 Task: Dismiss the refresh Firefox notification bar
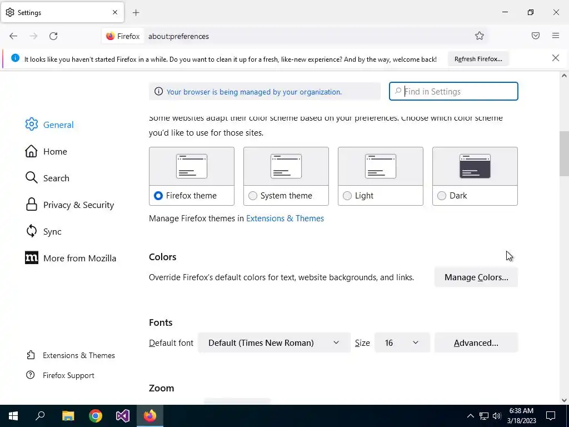coord(556,58)
